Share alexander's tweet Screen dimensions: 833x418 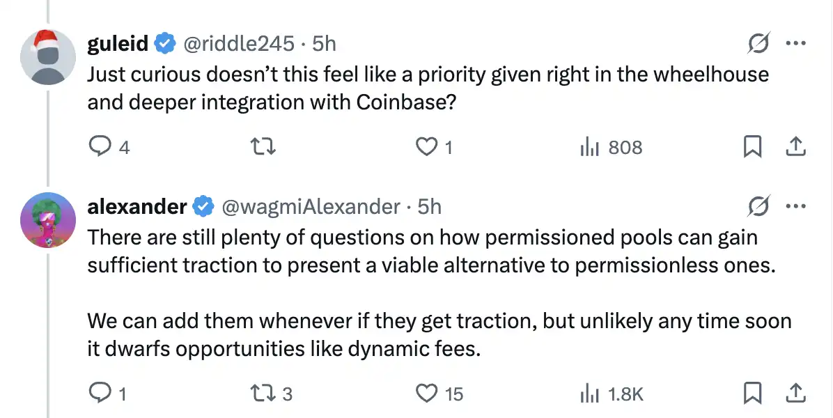coord(795,394)
